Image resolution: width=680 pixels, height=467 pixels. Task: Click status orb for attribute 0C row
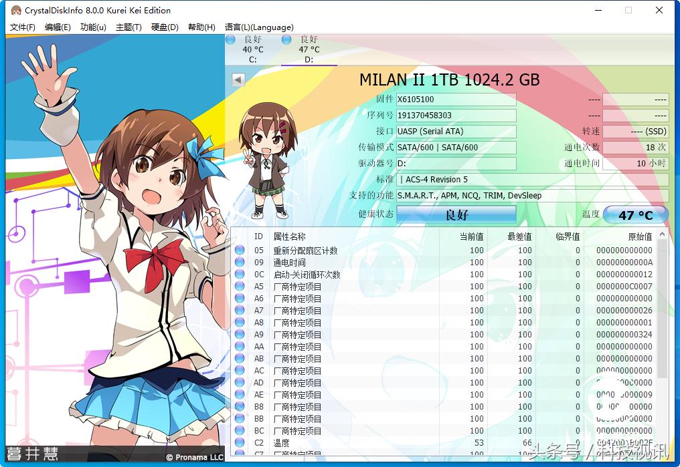[240, 275]
